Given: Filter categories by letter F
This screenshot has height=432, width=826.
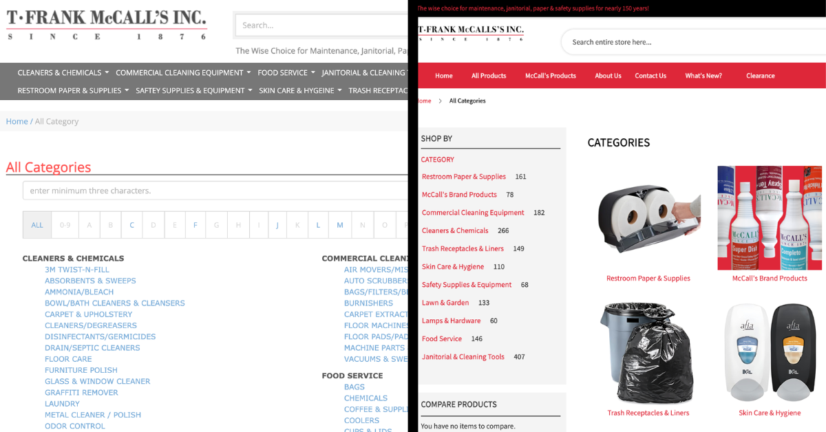Looking at the screenshot, I should point(195,225).
